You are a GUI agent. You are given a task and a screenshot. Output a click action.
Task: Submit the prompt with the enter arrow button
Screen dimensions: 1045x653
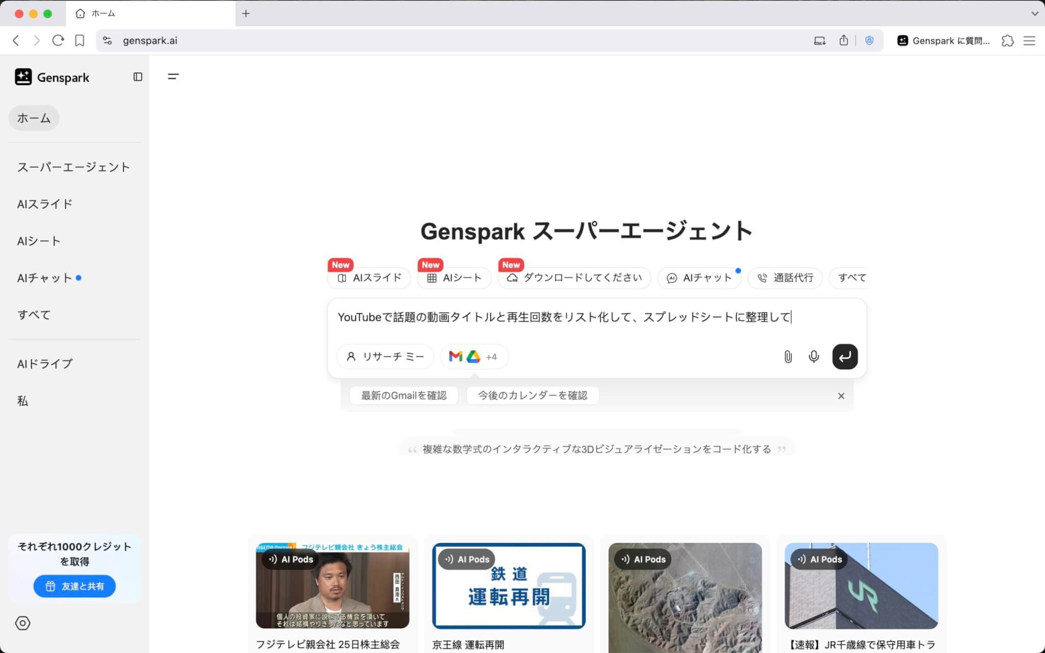(x=845, y=357)
